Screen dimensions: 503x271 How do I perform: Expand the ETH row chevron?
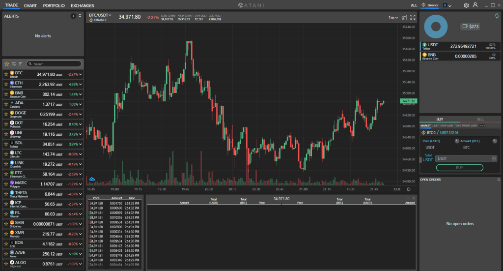[x=81, y=85]
